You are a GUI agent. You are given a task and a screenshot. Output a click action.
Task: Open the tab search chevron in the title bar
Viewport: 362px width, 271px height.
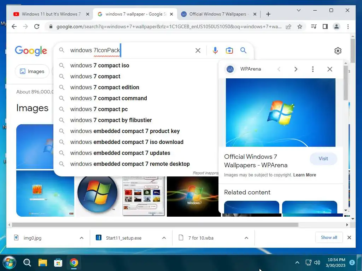[298, 10]
